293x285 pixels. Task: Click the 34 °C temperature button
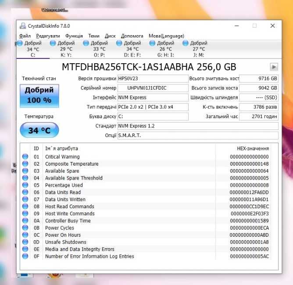[39, 130]
